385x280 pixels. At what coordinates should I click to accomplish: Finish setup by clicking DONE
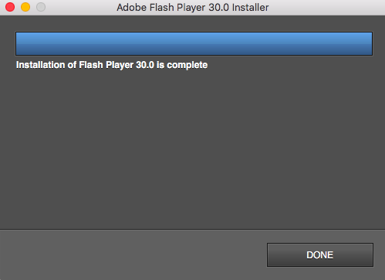320,254
